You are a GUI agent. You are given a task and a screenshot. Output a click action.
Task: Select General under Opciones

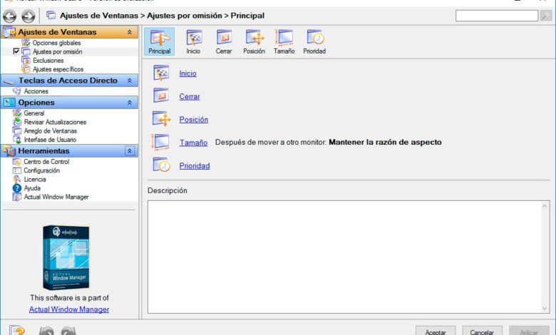click(34, 113)
